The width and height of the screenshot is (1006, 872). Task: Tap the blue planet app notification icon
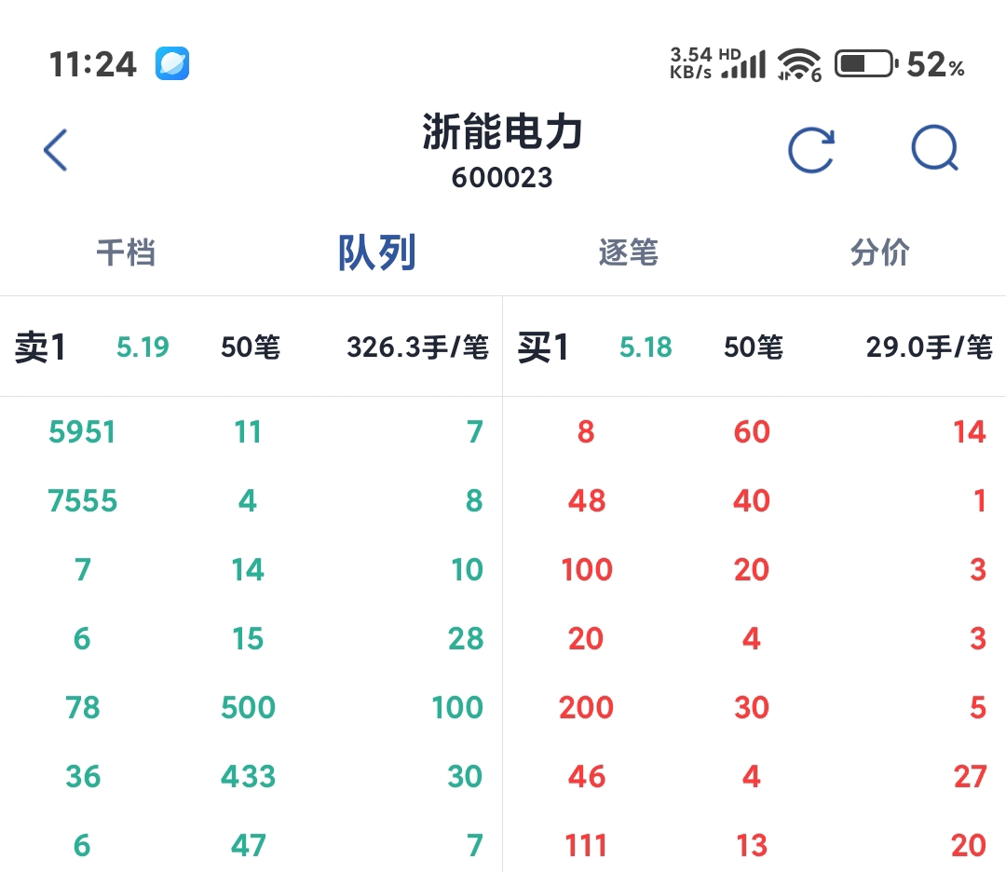[x=172, y=63]
